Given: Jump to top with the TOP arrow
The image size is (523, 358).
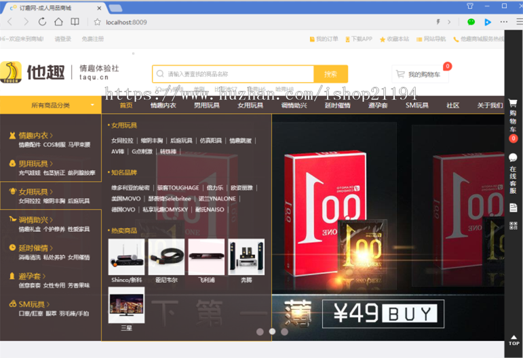Looking at the screenshot, I should 514,340.
